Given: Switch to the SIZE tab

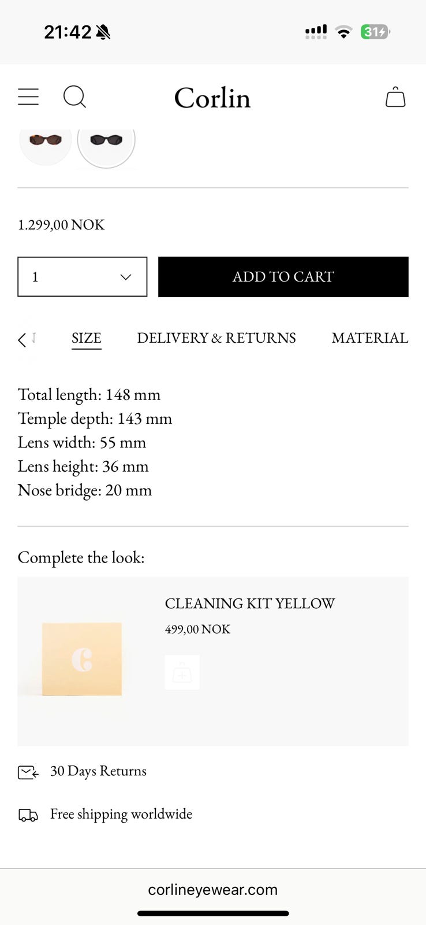Looking at the screenshot, I should pos(87,338).
